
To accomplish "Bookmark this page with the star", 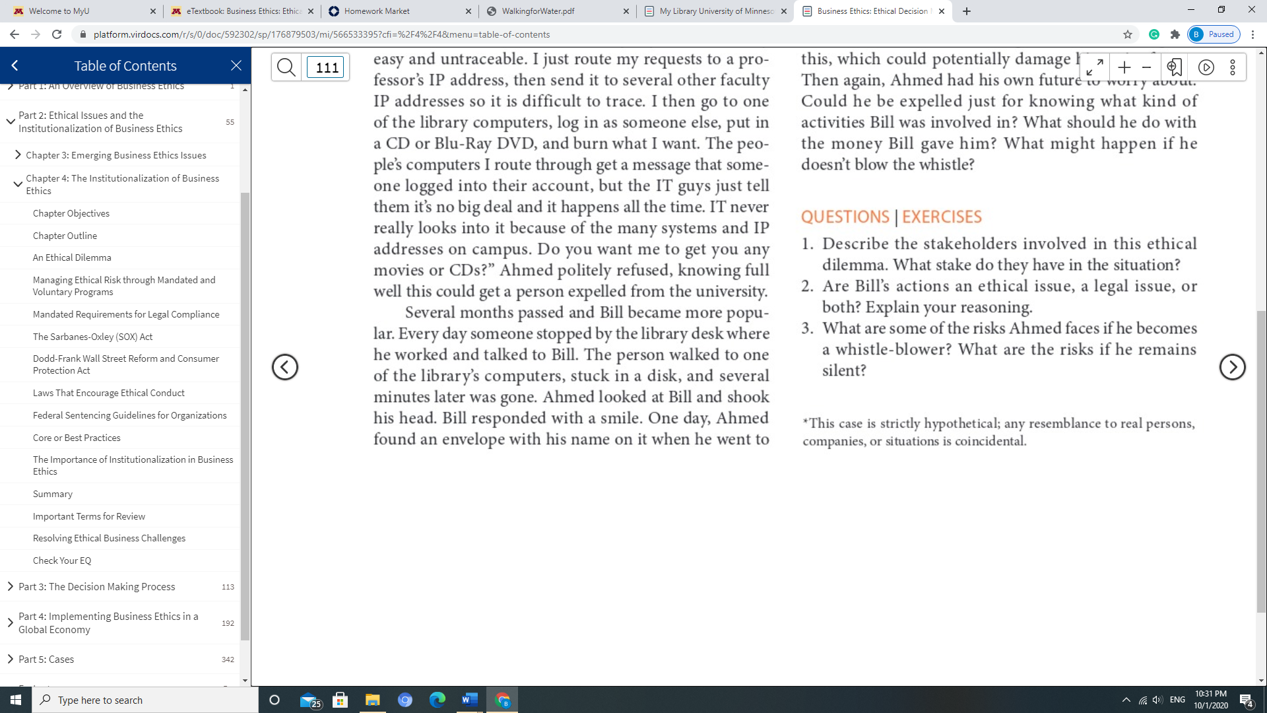I will pyautogui.click(x=1128, y=34).
